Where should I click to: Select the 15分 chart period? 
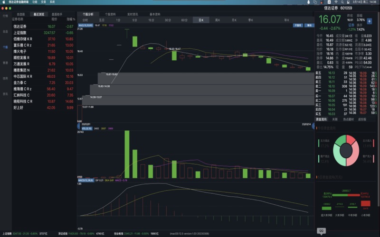[x=151, y=20]
